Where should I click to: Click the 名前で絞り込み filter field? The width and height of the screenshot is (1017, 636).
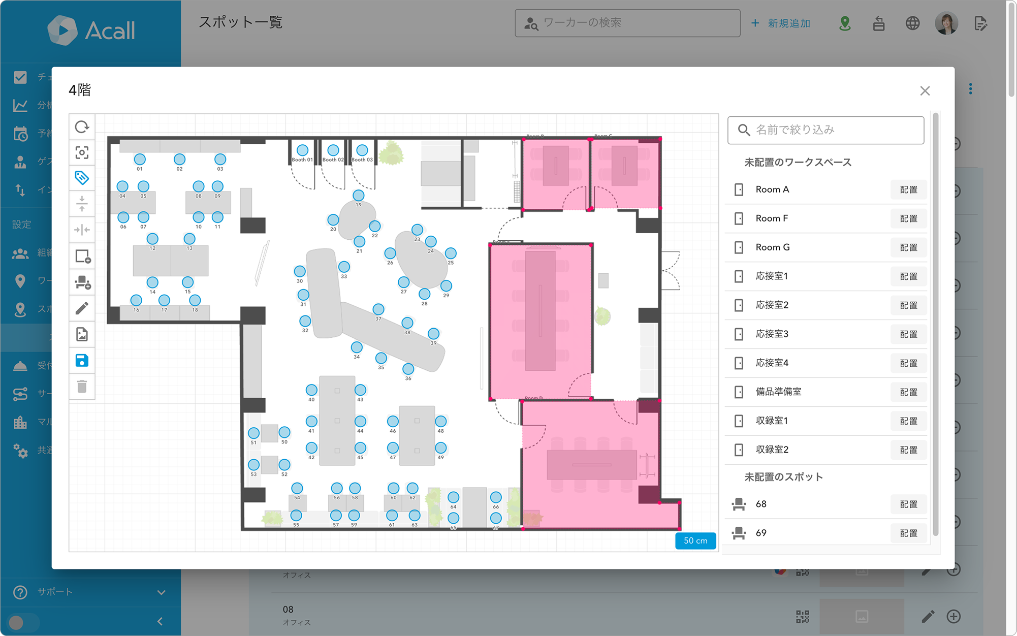[825, 130]
